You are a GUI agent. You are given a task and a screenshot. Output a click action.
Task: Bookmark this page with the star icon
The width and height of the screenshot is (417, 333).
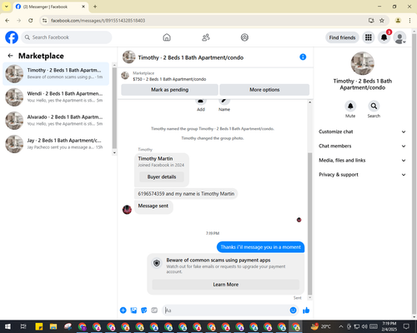click(382, 21)
